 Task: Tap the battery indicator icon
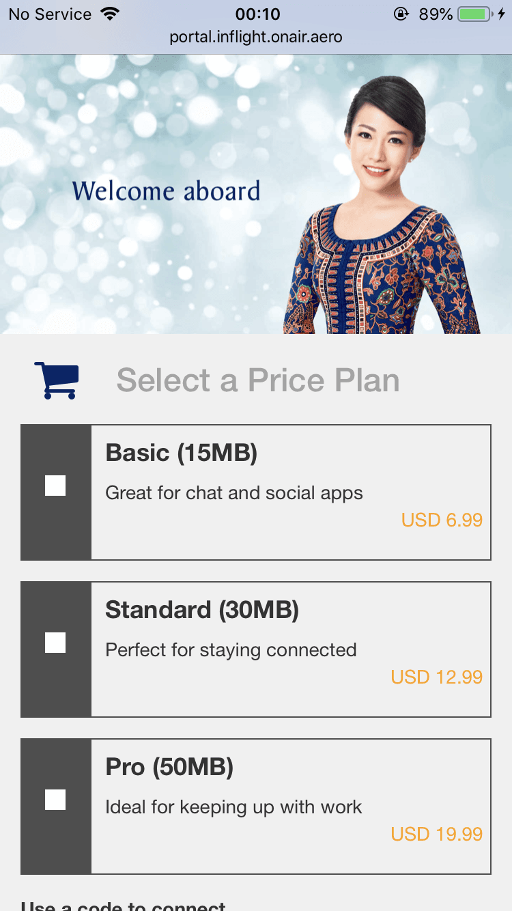coord(474,14)
